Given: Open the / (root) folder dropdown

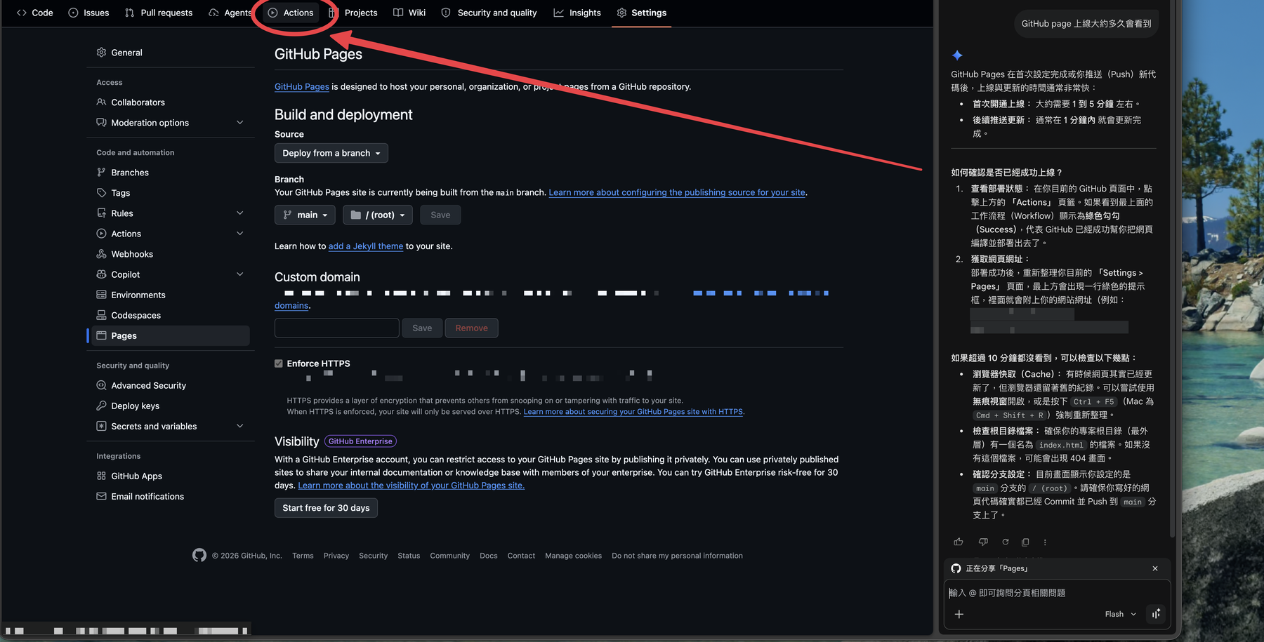Looking at the screenshot, I should 378,215.
